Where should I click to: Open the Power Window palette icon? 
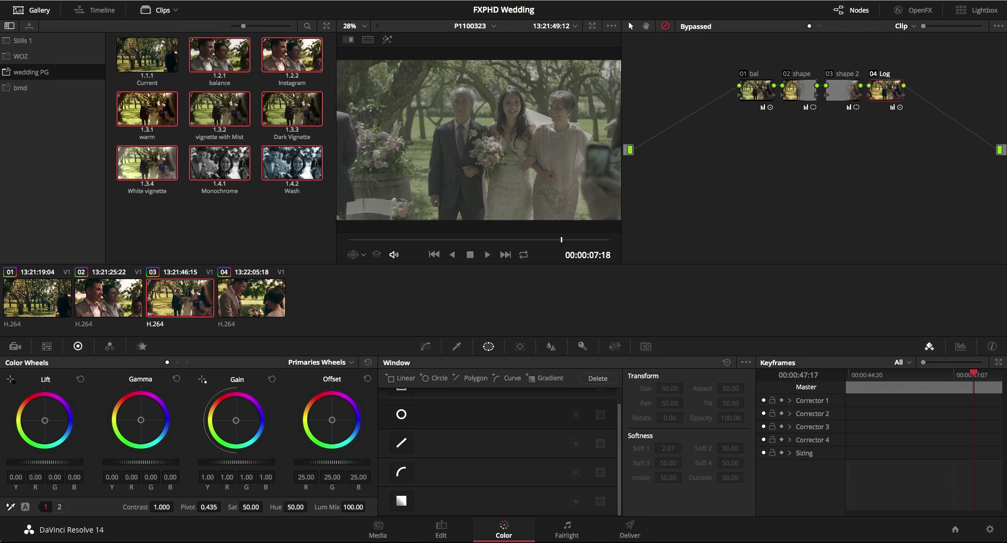[488, 346]
